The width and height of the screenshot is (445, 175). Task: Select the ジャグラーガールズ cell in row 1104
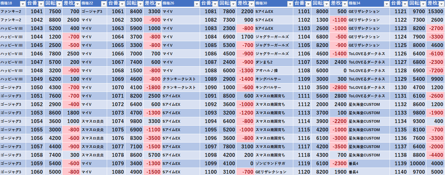pyautogui.click(x=274, y=37)
